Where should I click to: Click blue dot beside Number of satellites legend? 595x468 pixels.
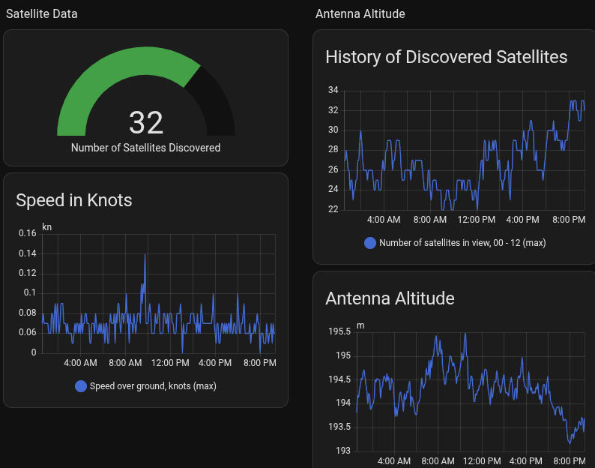pos(370,243)
